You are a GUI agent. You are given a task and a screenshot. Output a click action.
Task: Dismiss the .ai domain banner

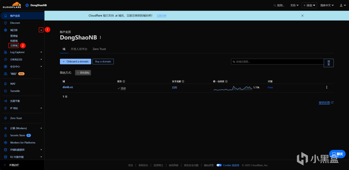pyautogui.click(x=302, y=16)
